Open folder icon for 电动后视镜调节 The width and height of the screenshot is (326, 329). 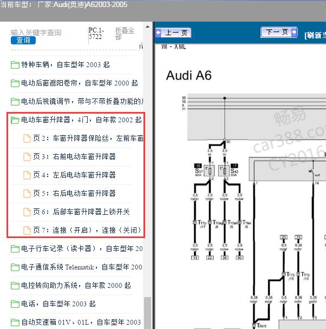point(15,102)
